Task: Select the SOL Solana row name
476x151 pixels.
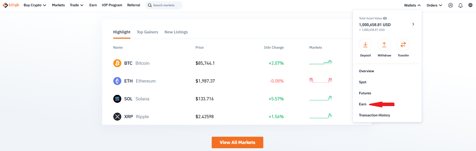Action: point(137,99)
